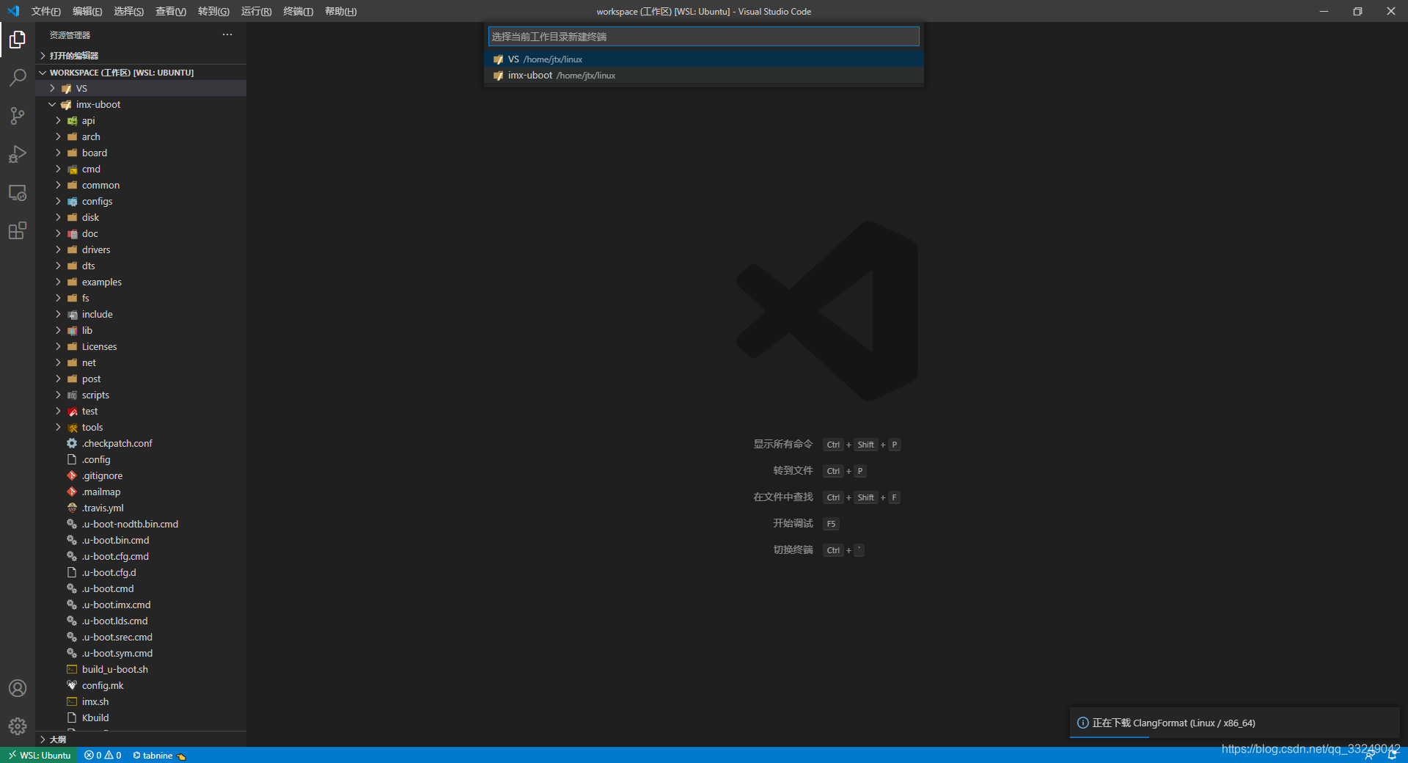Expand the include folder

(x=141, y=314)
